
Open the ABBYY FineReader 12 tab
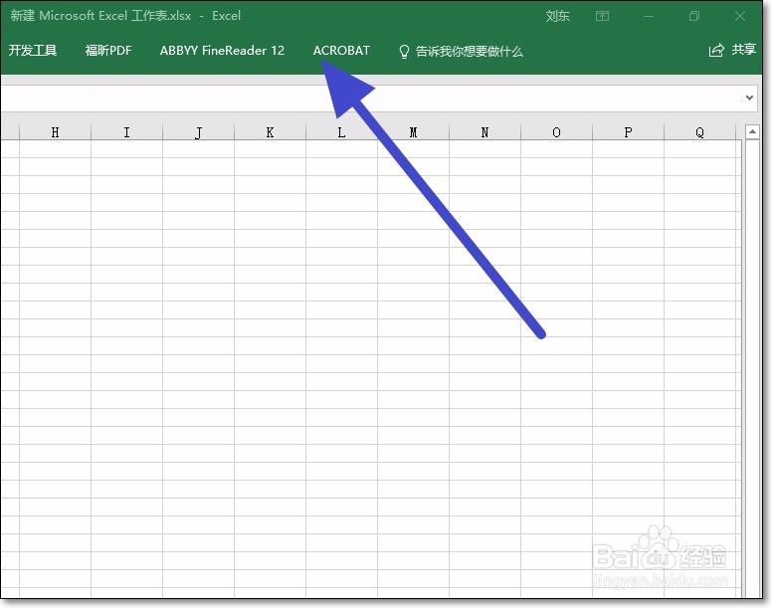coord(222,50)
